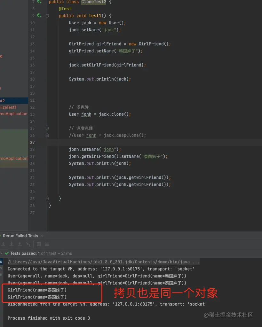Click 'Process finished with exit code 0' line
This screenshot has height=327, width=262.
(49, 318)
